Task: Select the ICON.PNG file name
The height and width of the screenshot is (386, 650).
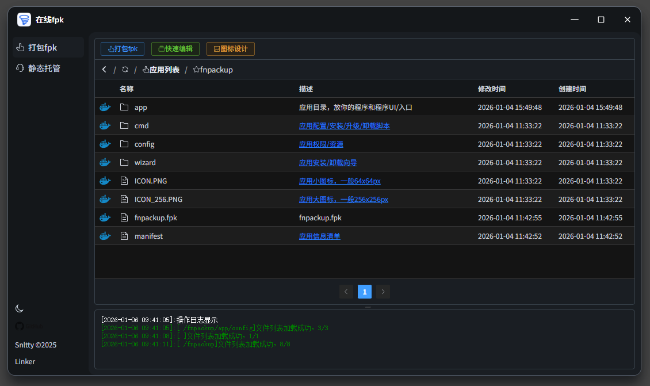Action: 151,181
